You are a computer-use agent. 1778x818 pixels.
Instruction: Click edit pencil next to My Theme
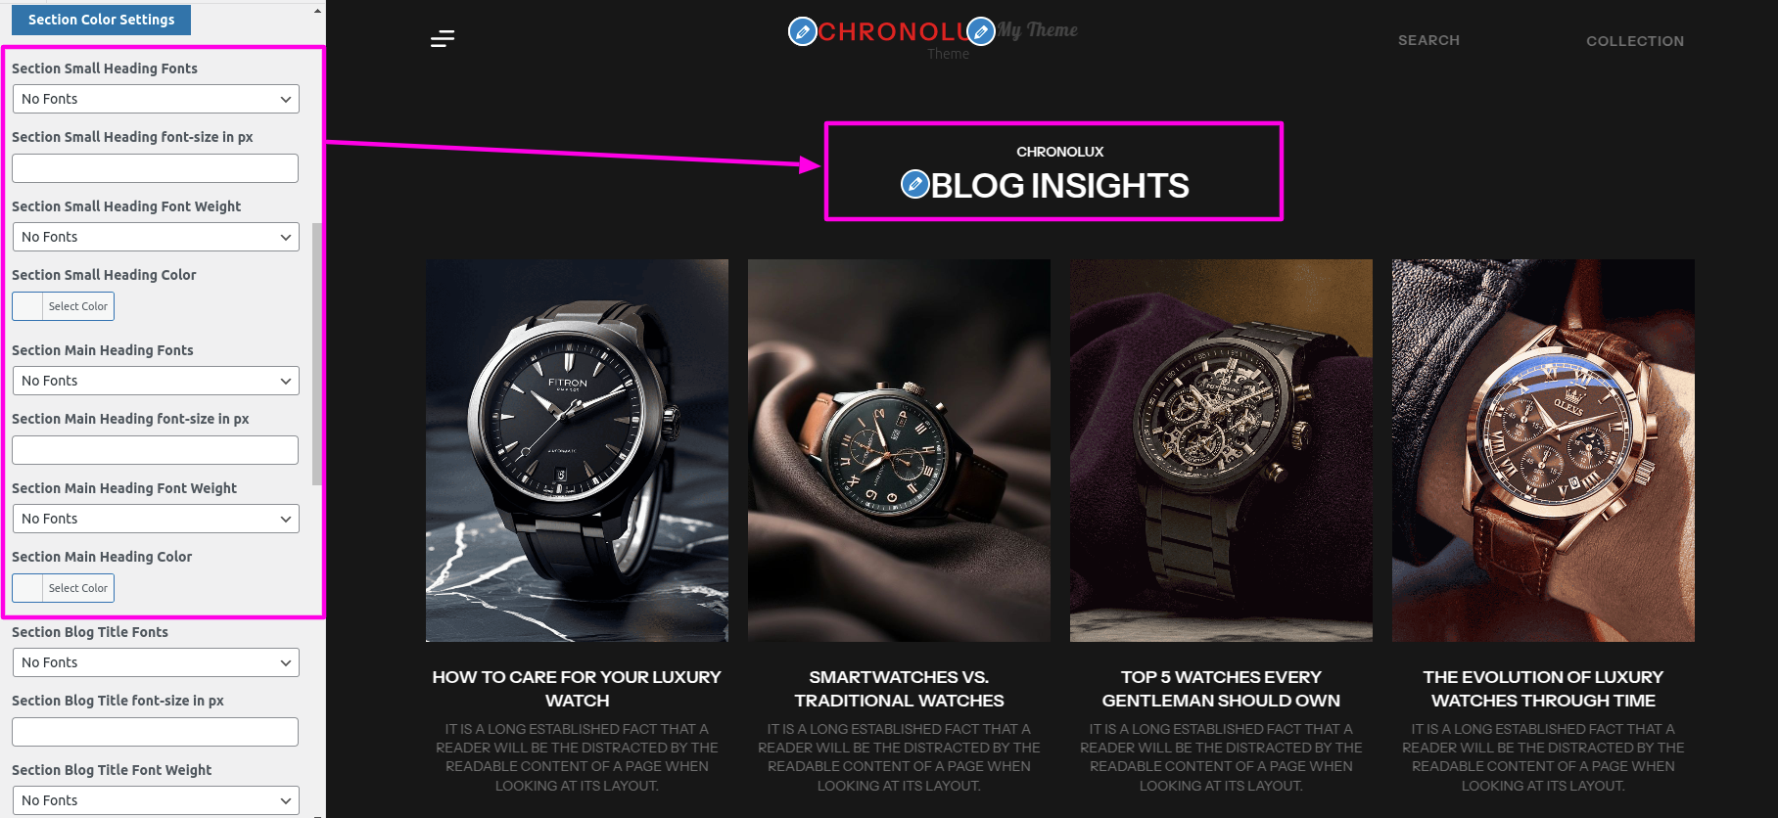[x=981, y=31]
